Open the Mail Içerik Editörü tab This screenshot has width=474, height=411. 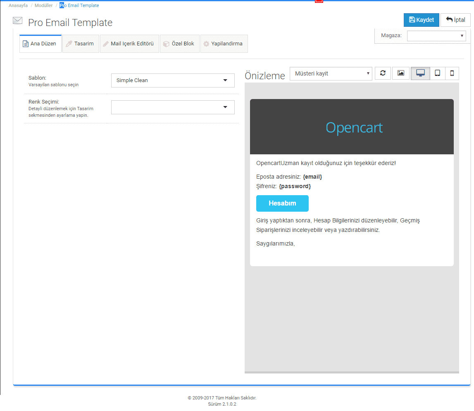click(x=129, y=44)
